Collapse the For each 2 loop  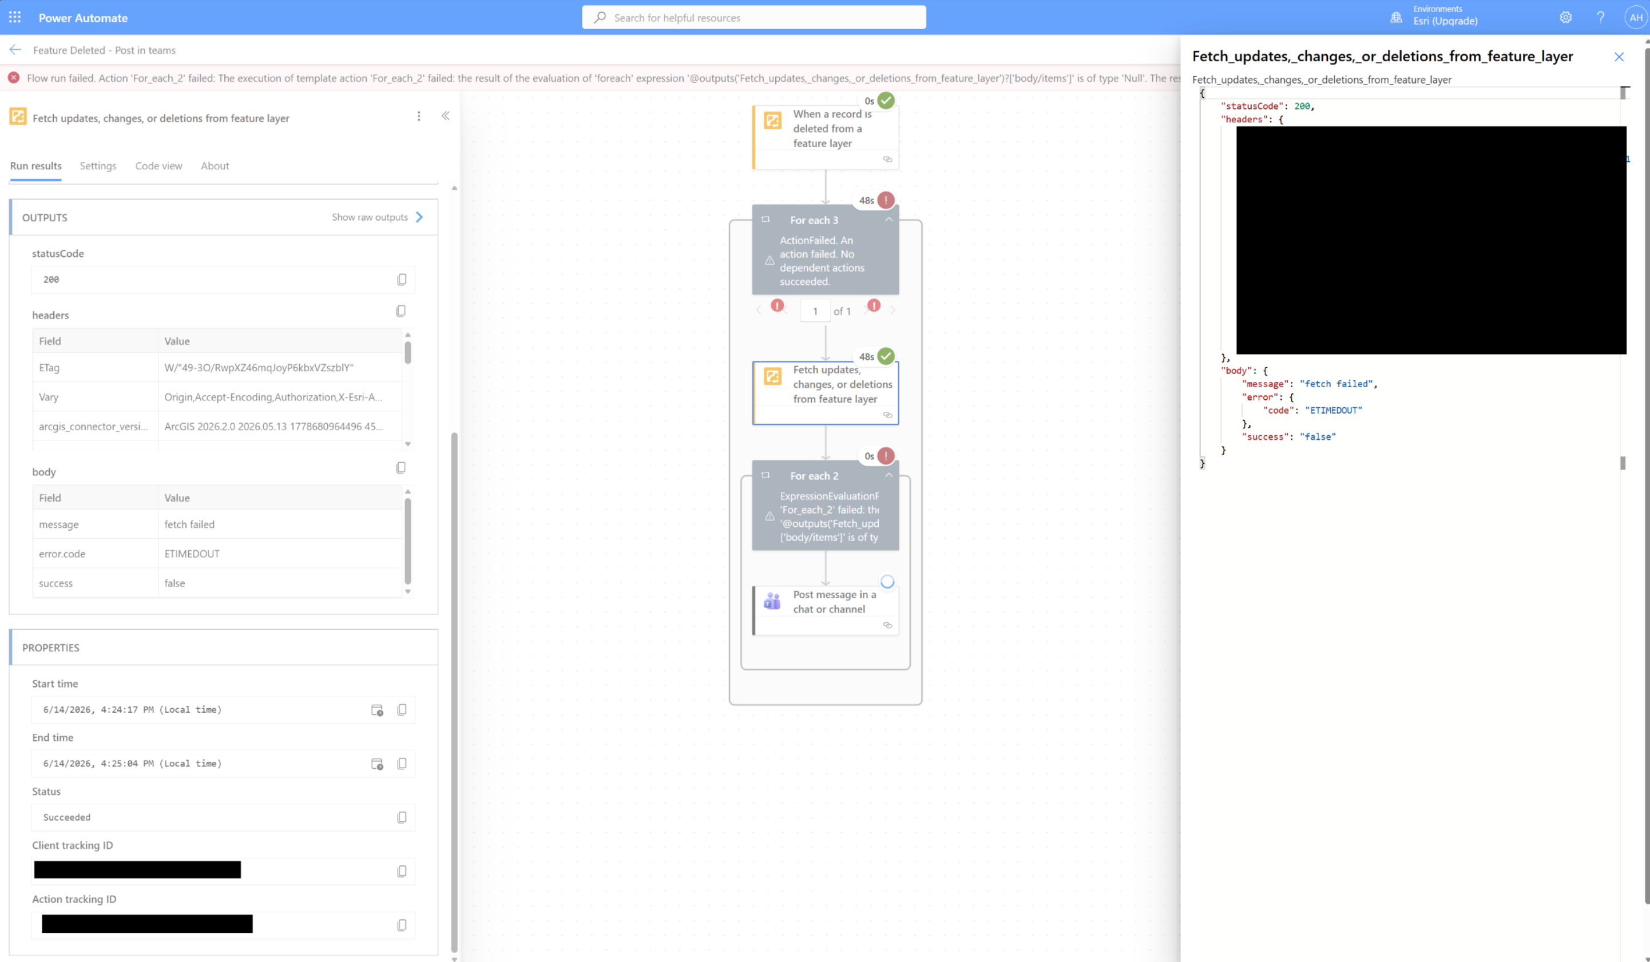tap(889, 476)
